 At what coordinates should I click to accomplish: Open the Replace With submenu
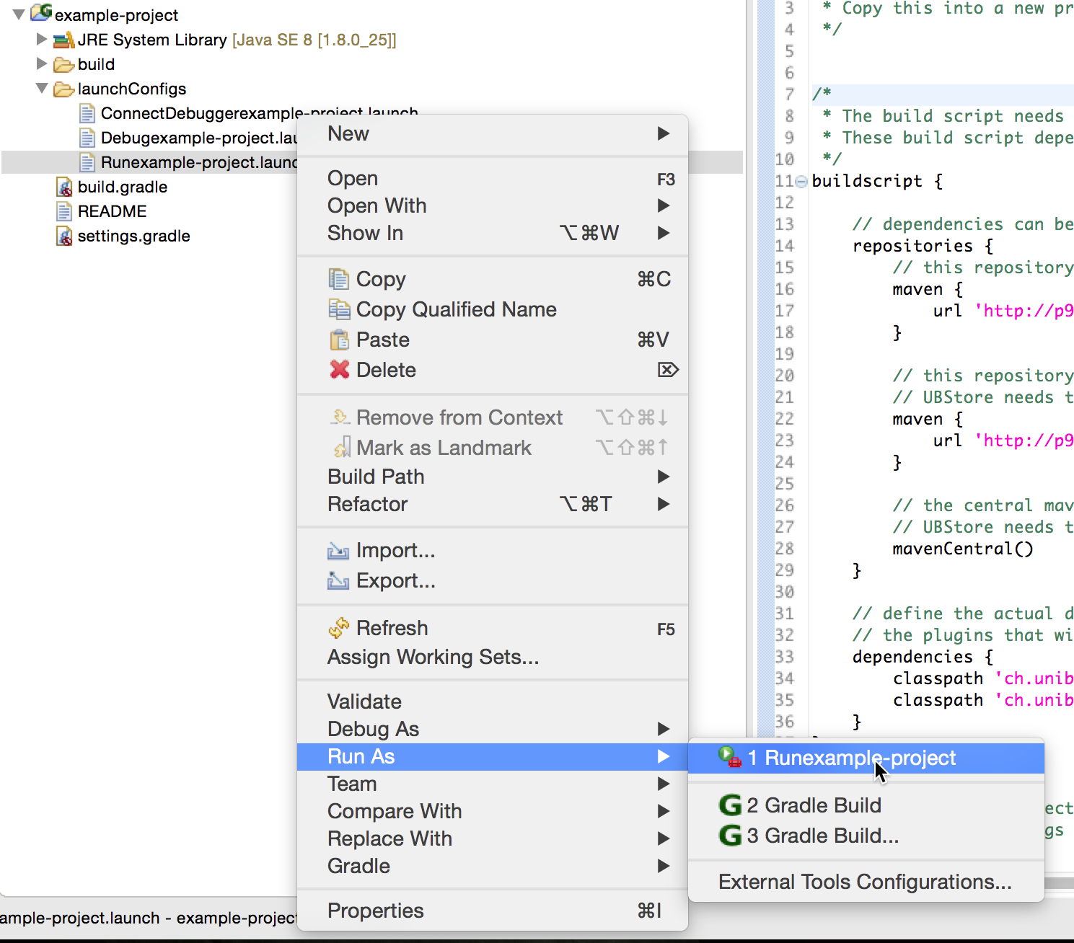[493, 838]
